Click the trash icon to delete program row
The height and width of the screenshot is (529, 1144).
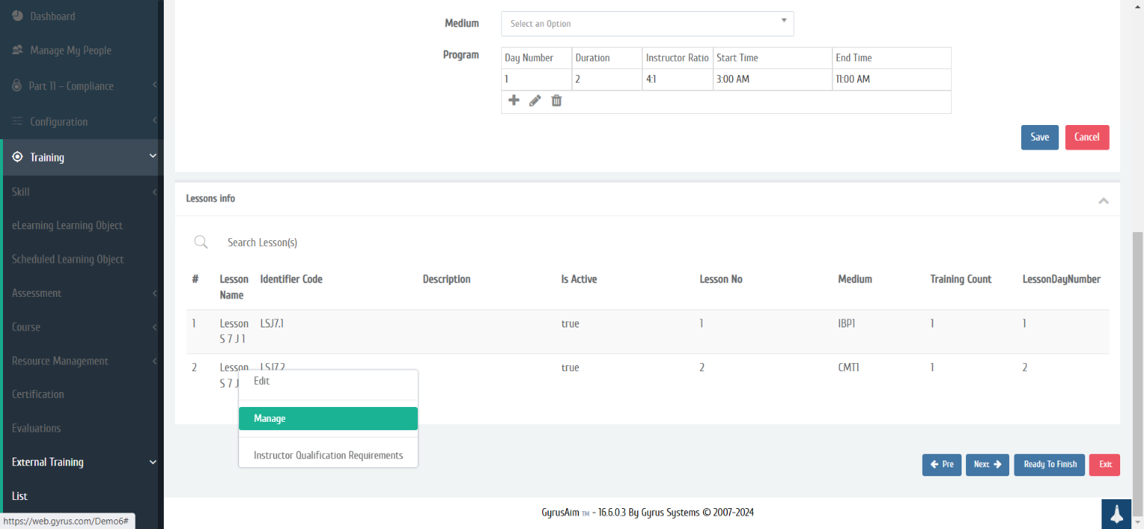pyautogui.click(x=556, y=100)
